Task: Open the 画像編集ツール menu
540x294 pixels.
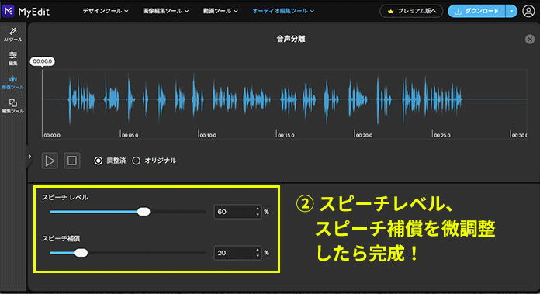Action: [166, 11]
